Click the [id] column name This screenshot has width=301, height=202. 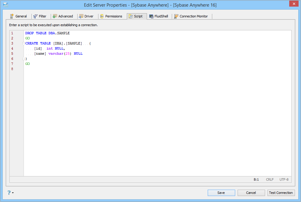pos(38,48)
